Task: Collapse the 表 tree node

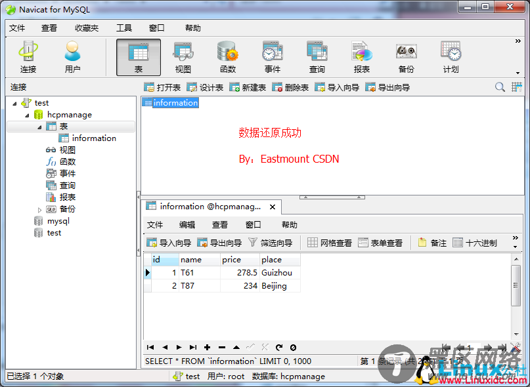Action: (x=39, y=127)
